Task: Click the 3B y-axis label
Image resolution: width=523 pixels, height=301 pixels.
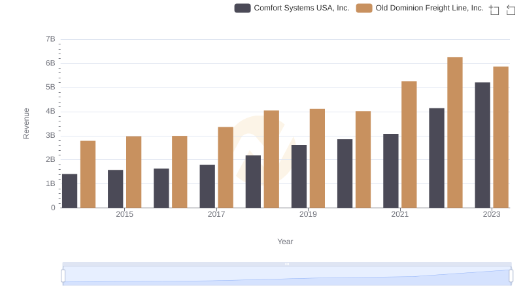Action: 50,136
